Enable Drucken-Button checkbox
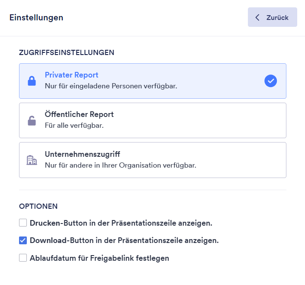 tap(23, 223)
